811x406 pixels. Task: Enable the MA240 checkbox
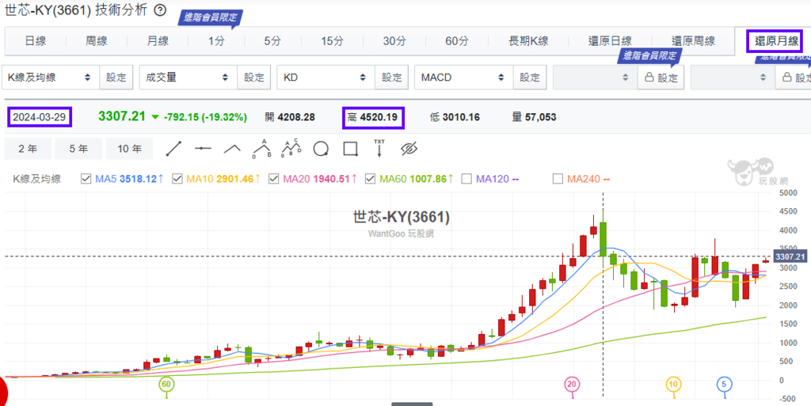[x=557, y=179]
